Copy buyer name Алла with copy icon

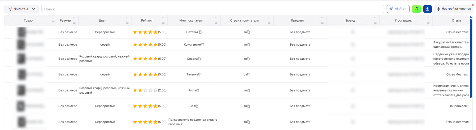tap(197, 91)
